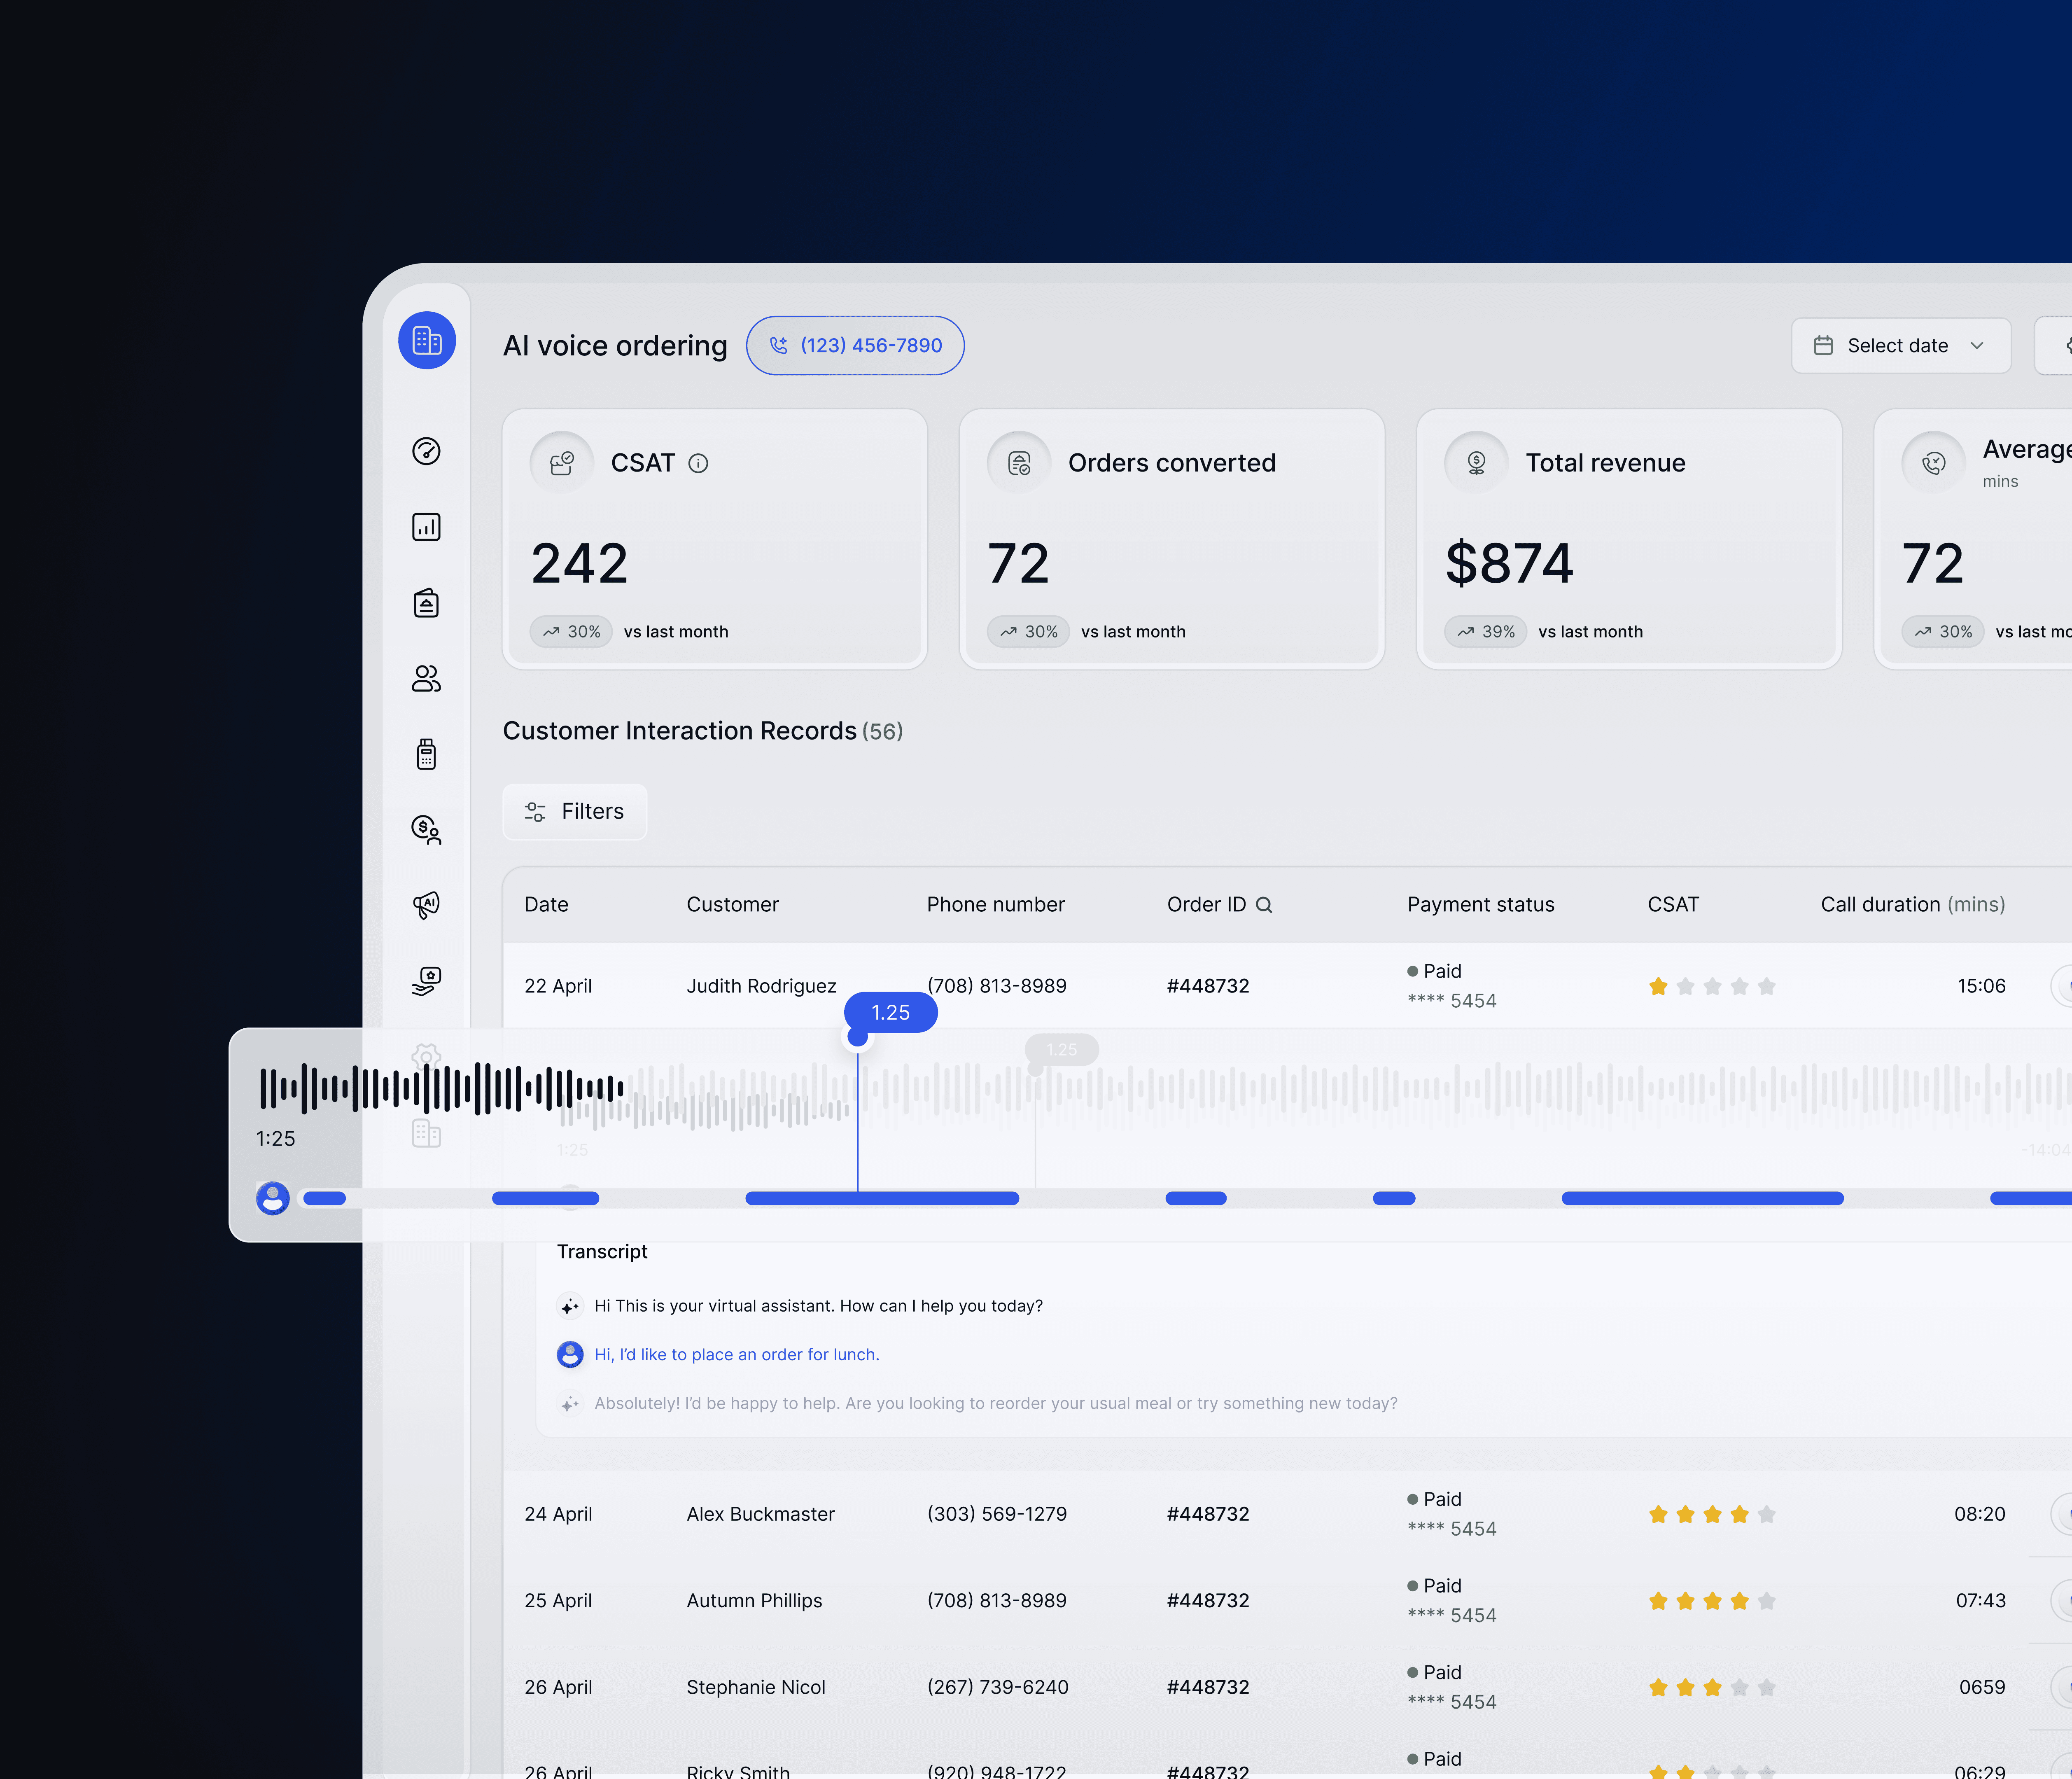
Task: Click the 30% trend badge on CSAT card
Action: [571, 632]
